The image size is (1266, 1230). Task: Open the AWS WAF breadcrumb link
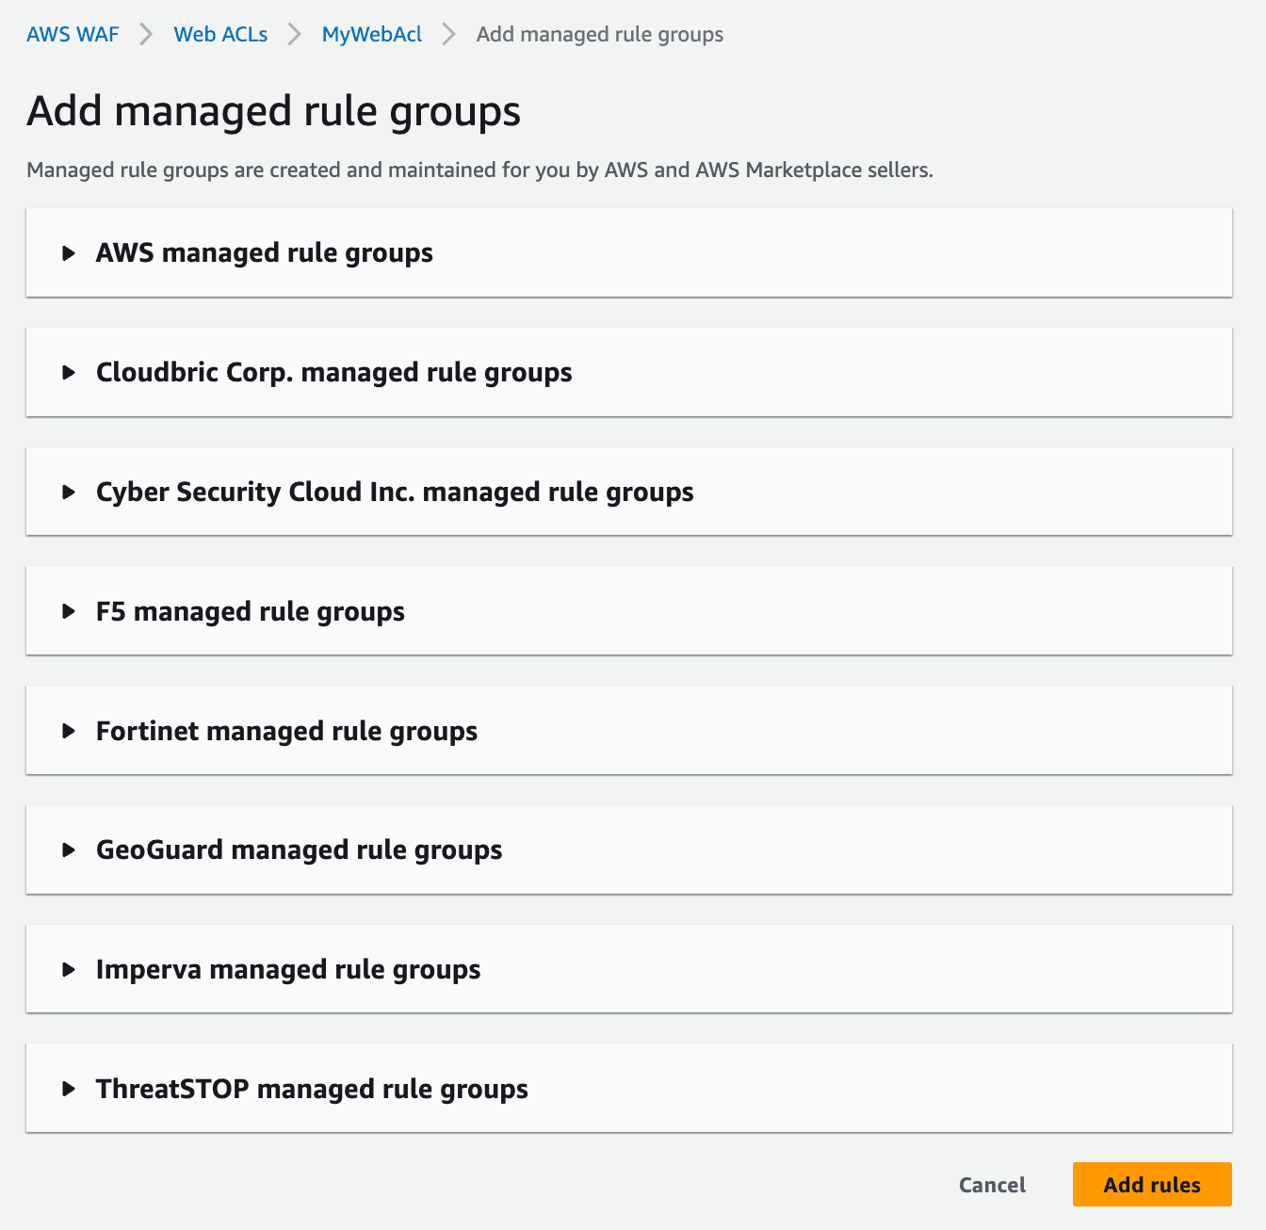pos(73,34)
